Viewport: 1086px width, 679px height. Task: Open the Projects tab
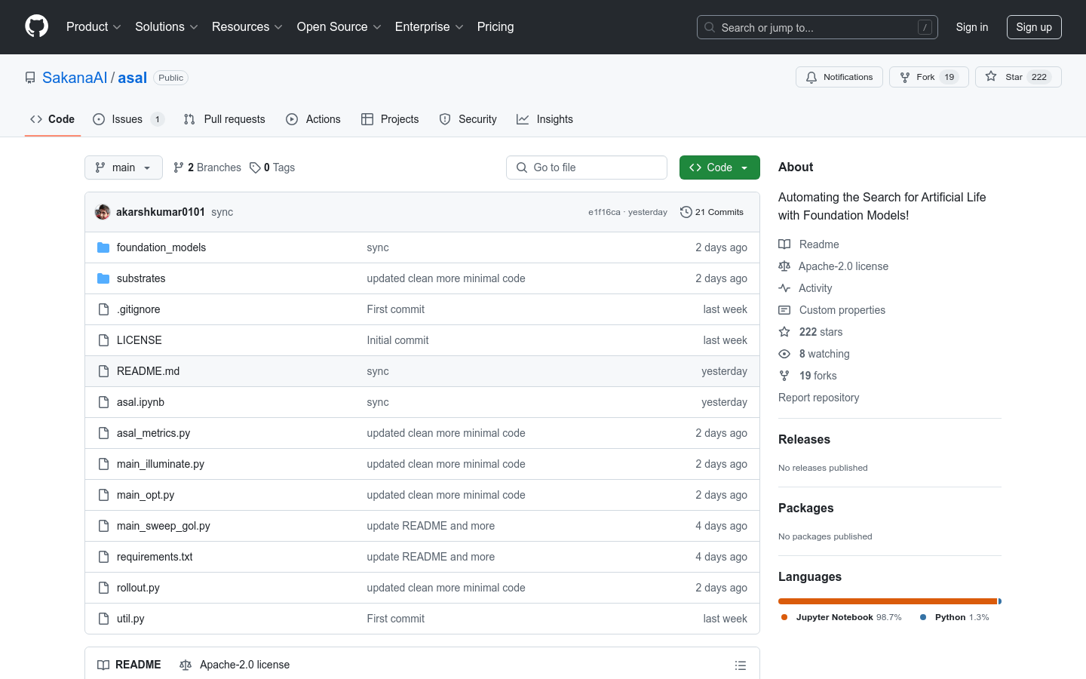[x=390, y=119]
